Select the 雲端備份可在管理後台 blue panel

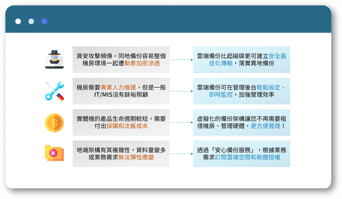(x=241, y=91)
